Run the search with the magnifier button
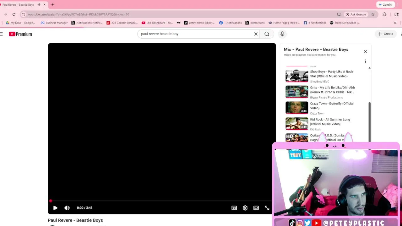 (x=267, y=34)
